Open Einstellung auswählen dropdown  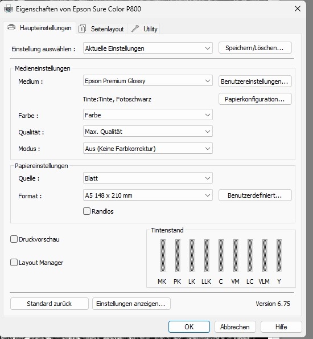point(148,48)
